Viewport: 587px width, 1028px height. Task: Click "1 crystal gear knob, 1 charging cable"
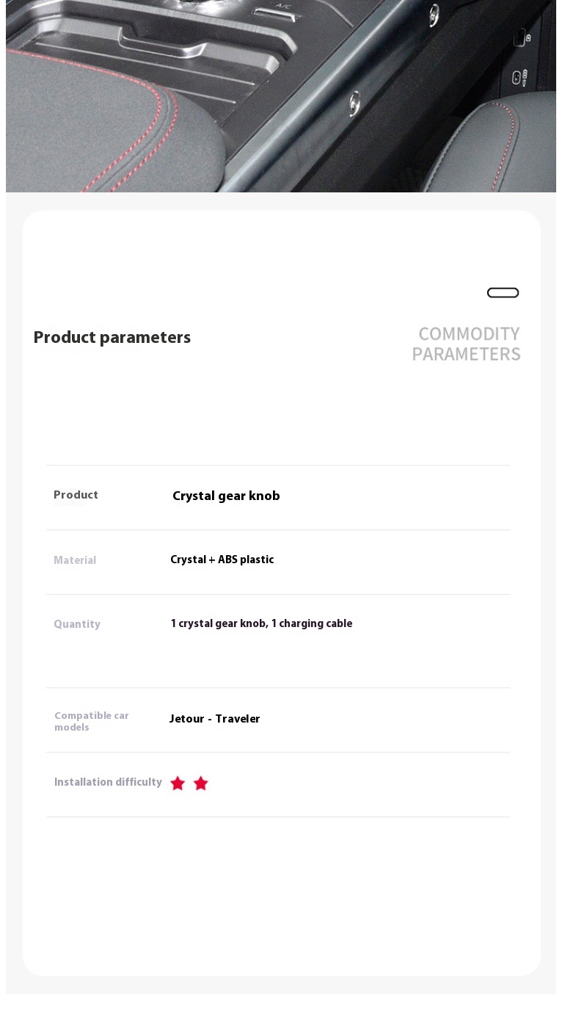(261, 624)
